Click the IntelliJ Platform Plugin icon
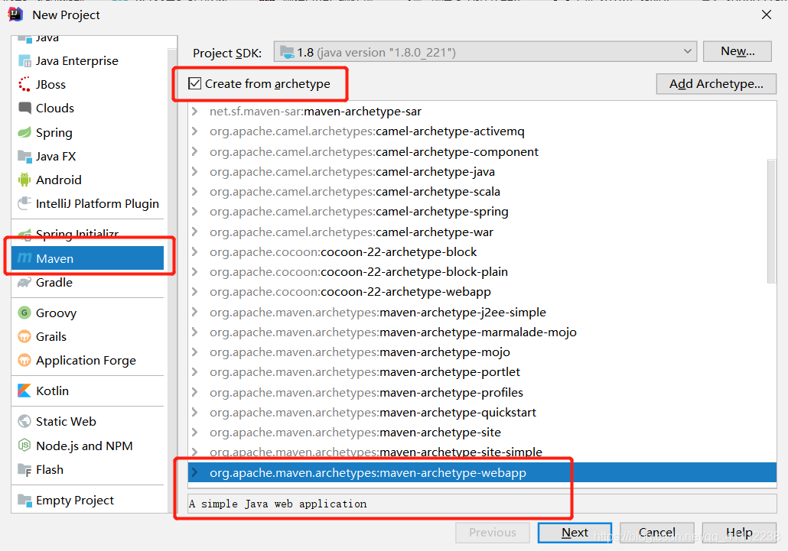Viewport: 788px width, 551px height. point(24,203)
